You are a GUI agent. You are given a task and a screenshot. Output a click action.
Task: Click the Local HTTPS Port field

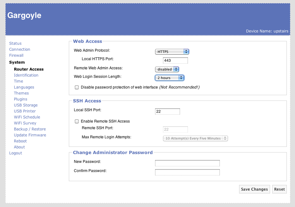tap(175, 60)
